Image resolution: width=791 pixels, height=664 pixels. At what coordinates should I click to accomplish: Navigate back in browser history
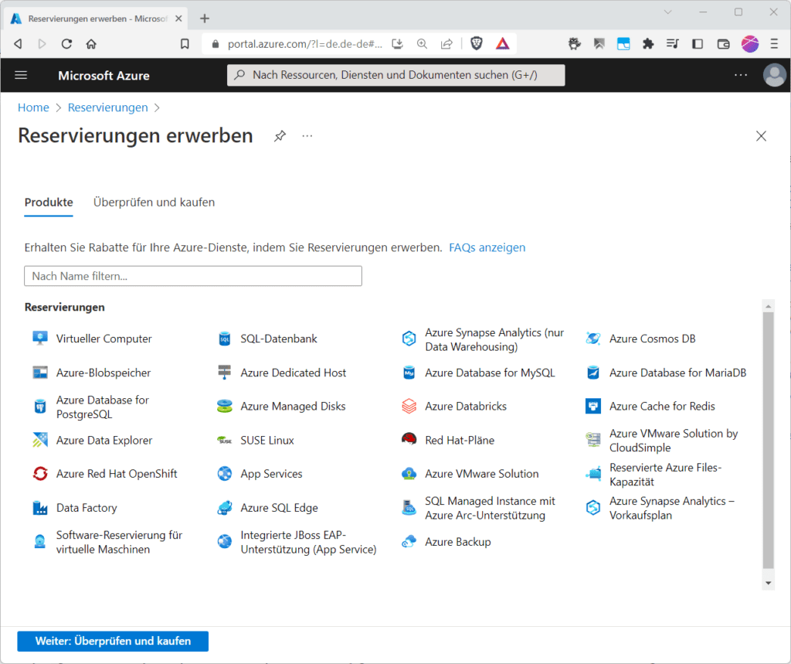19,44
